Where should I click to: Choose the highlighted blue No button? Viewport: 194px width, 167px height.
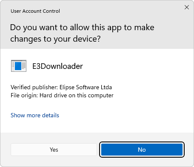pyautogui.click(x=142, y=150)
